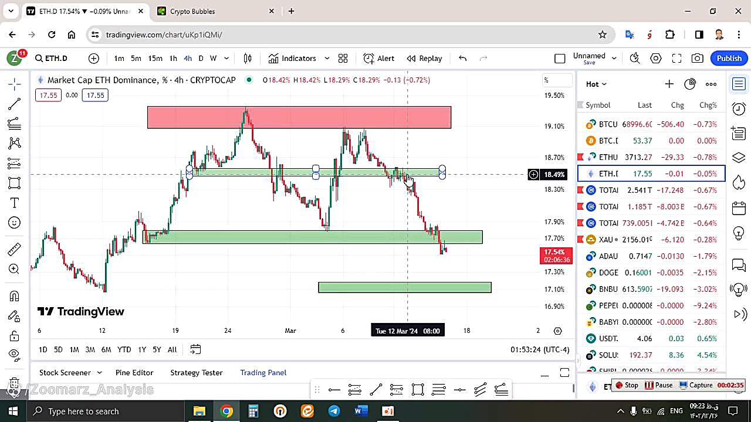The image size is (751, 422).
Task: Toggle magnet mode for drawings
Action: (15, 296)
